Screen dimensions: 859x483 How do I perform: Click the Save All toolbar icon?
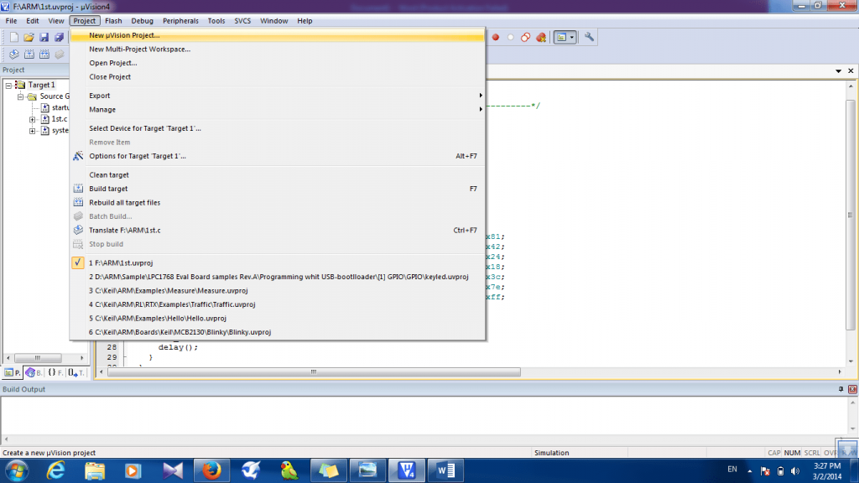pos(59,37)
